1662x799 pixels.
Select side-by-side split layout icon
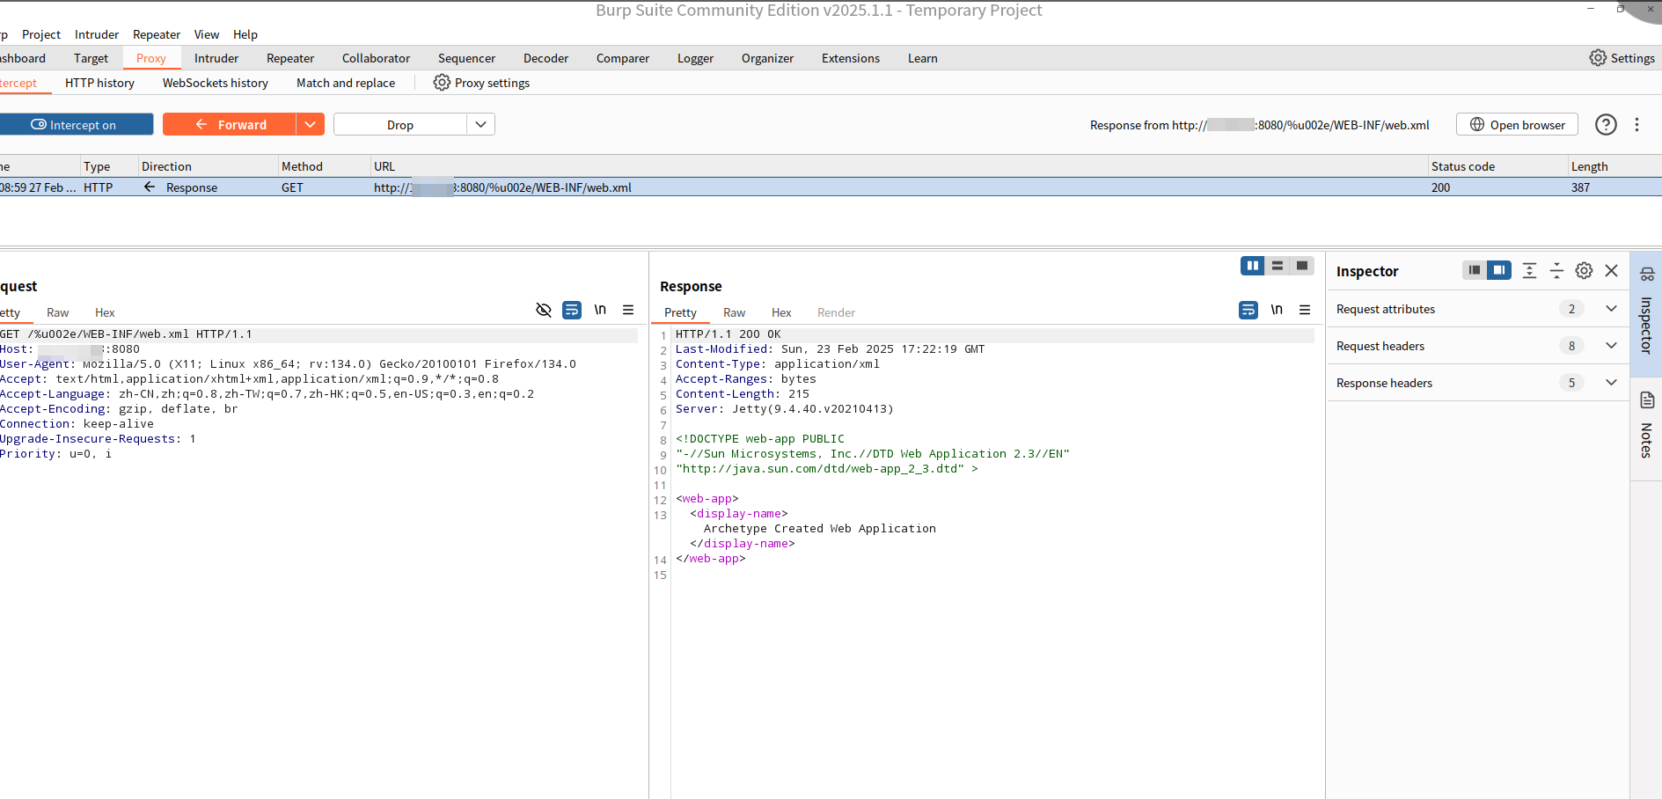[1253, 266]
